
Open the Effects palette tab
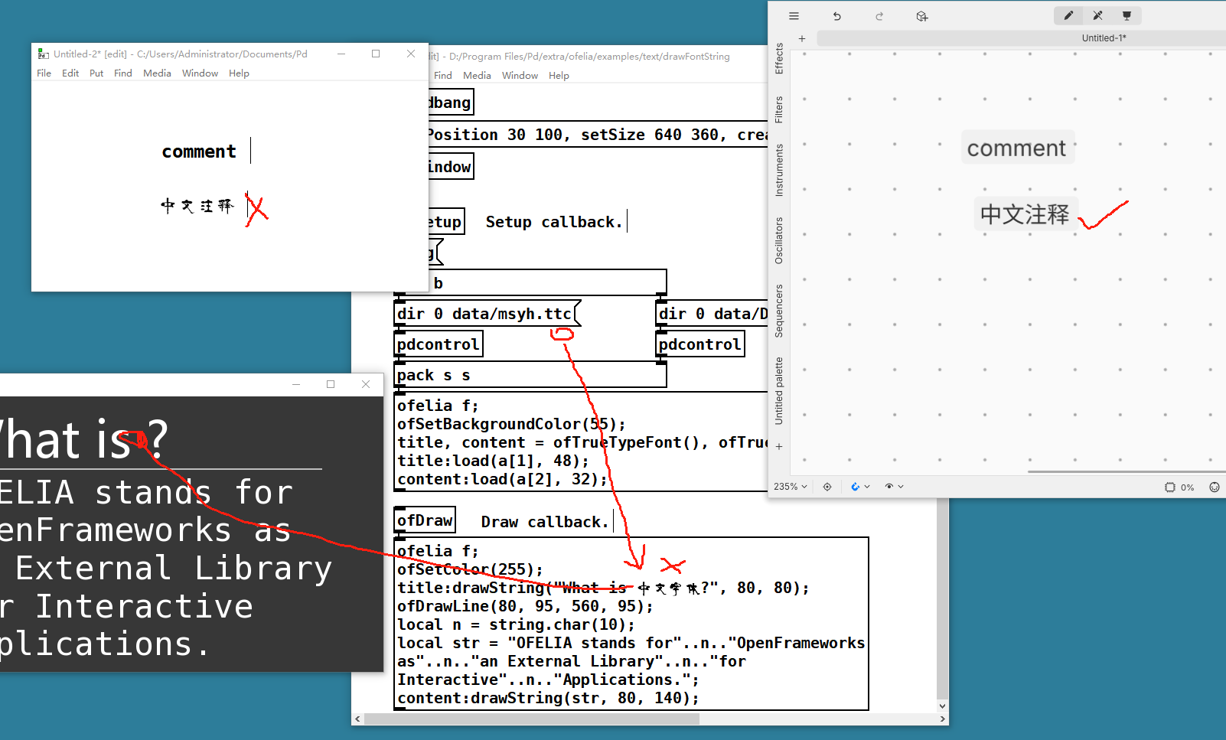[779, 58]
